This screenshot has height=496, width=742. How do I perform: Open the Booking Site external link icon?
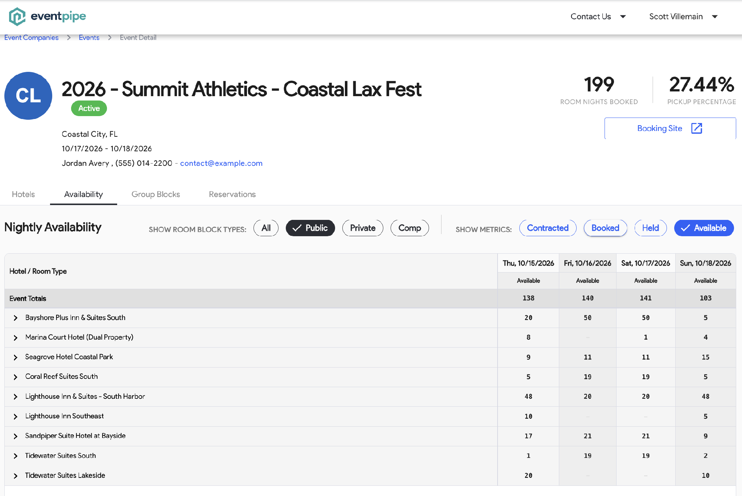click(x=697, y=128)
